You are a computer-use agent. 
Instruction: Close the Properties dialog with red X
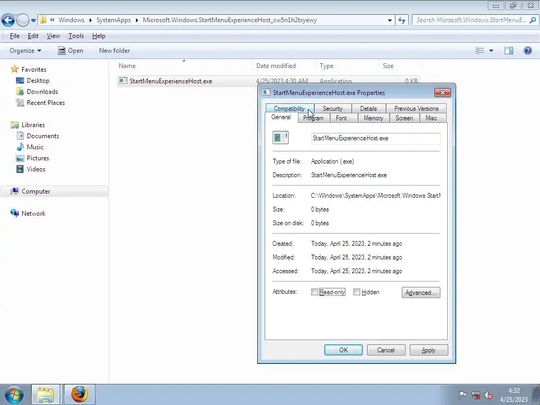click(x=442, y=92)
